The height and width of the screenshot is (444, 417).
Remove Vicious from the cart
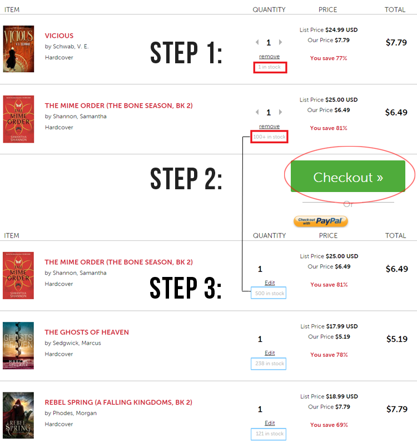269,57
